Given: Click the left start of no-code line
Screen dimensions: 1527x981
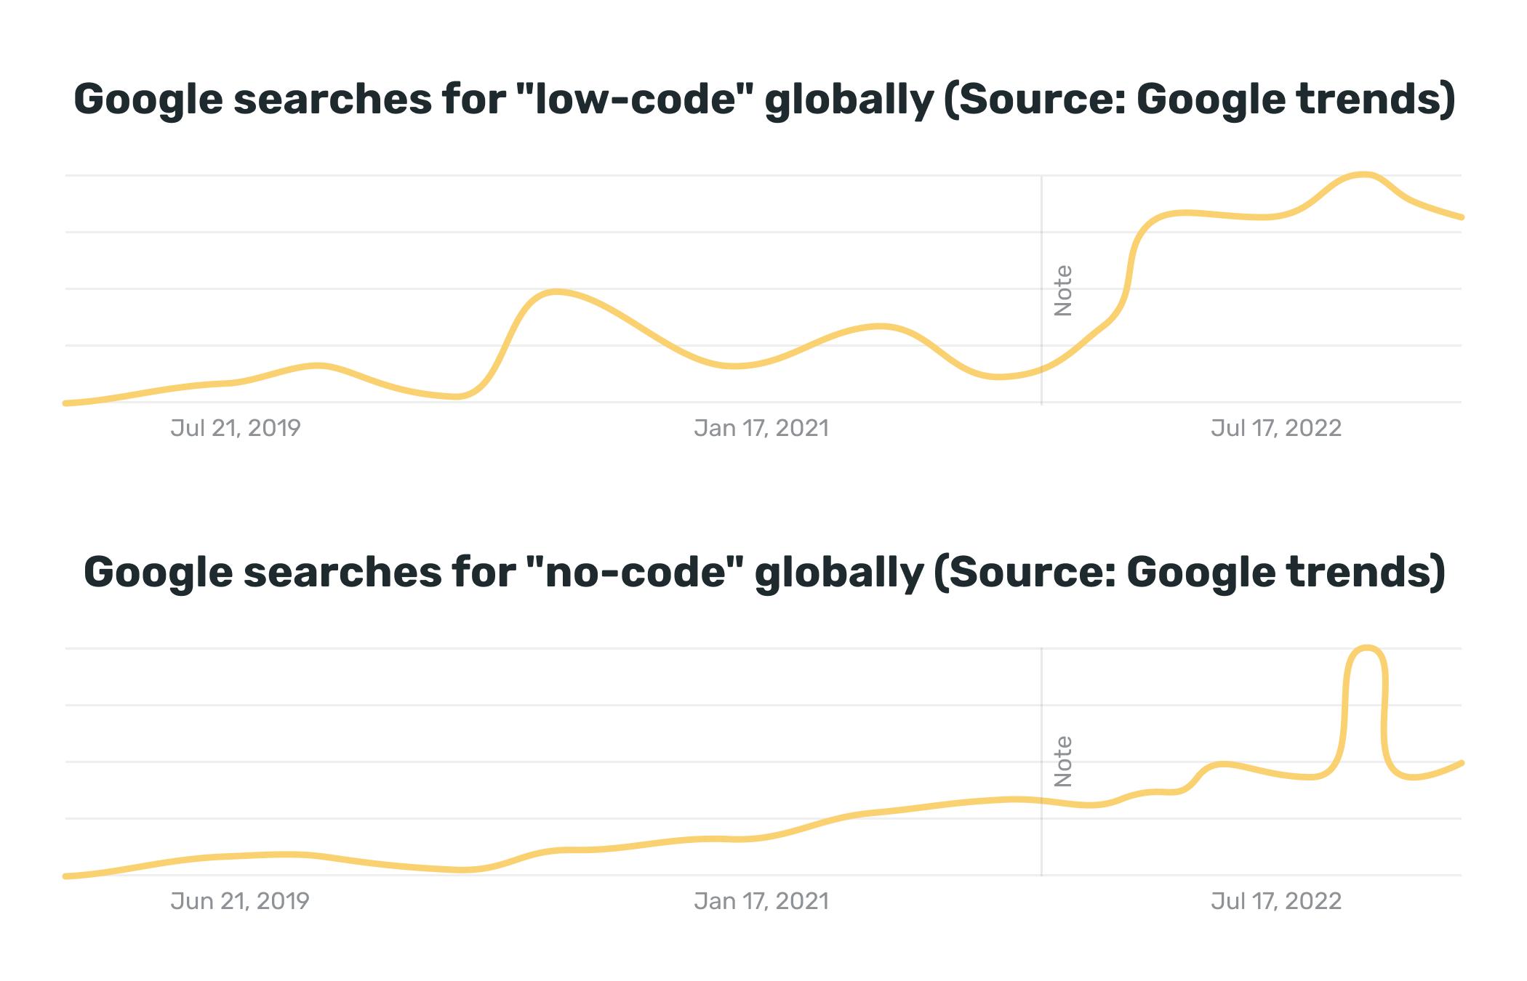Looking at the screenshot, I should click(67, 876).
